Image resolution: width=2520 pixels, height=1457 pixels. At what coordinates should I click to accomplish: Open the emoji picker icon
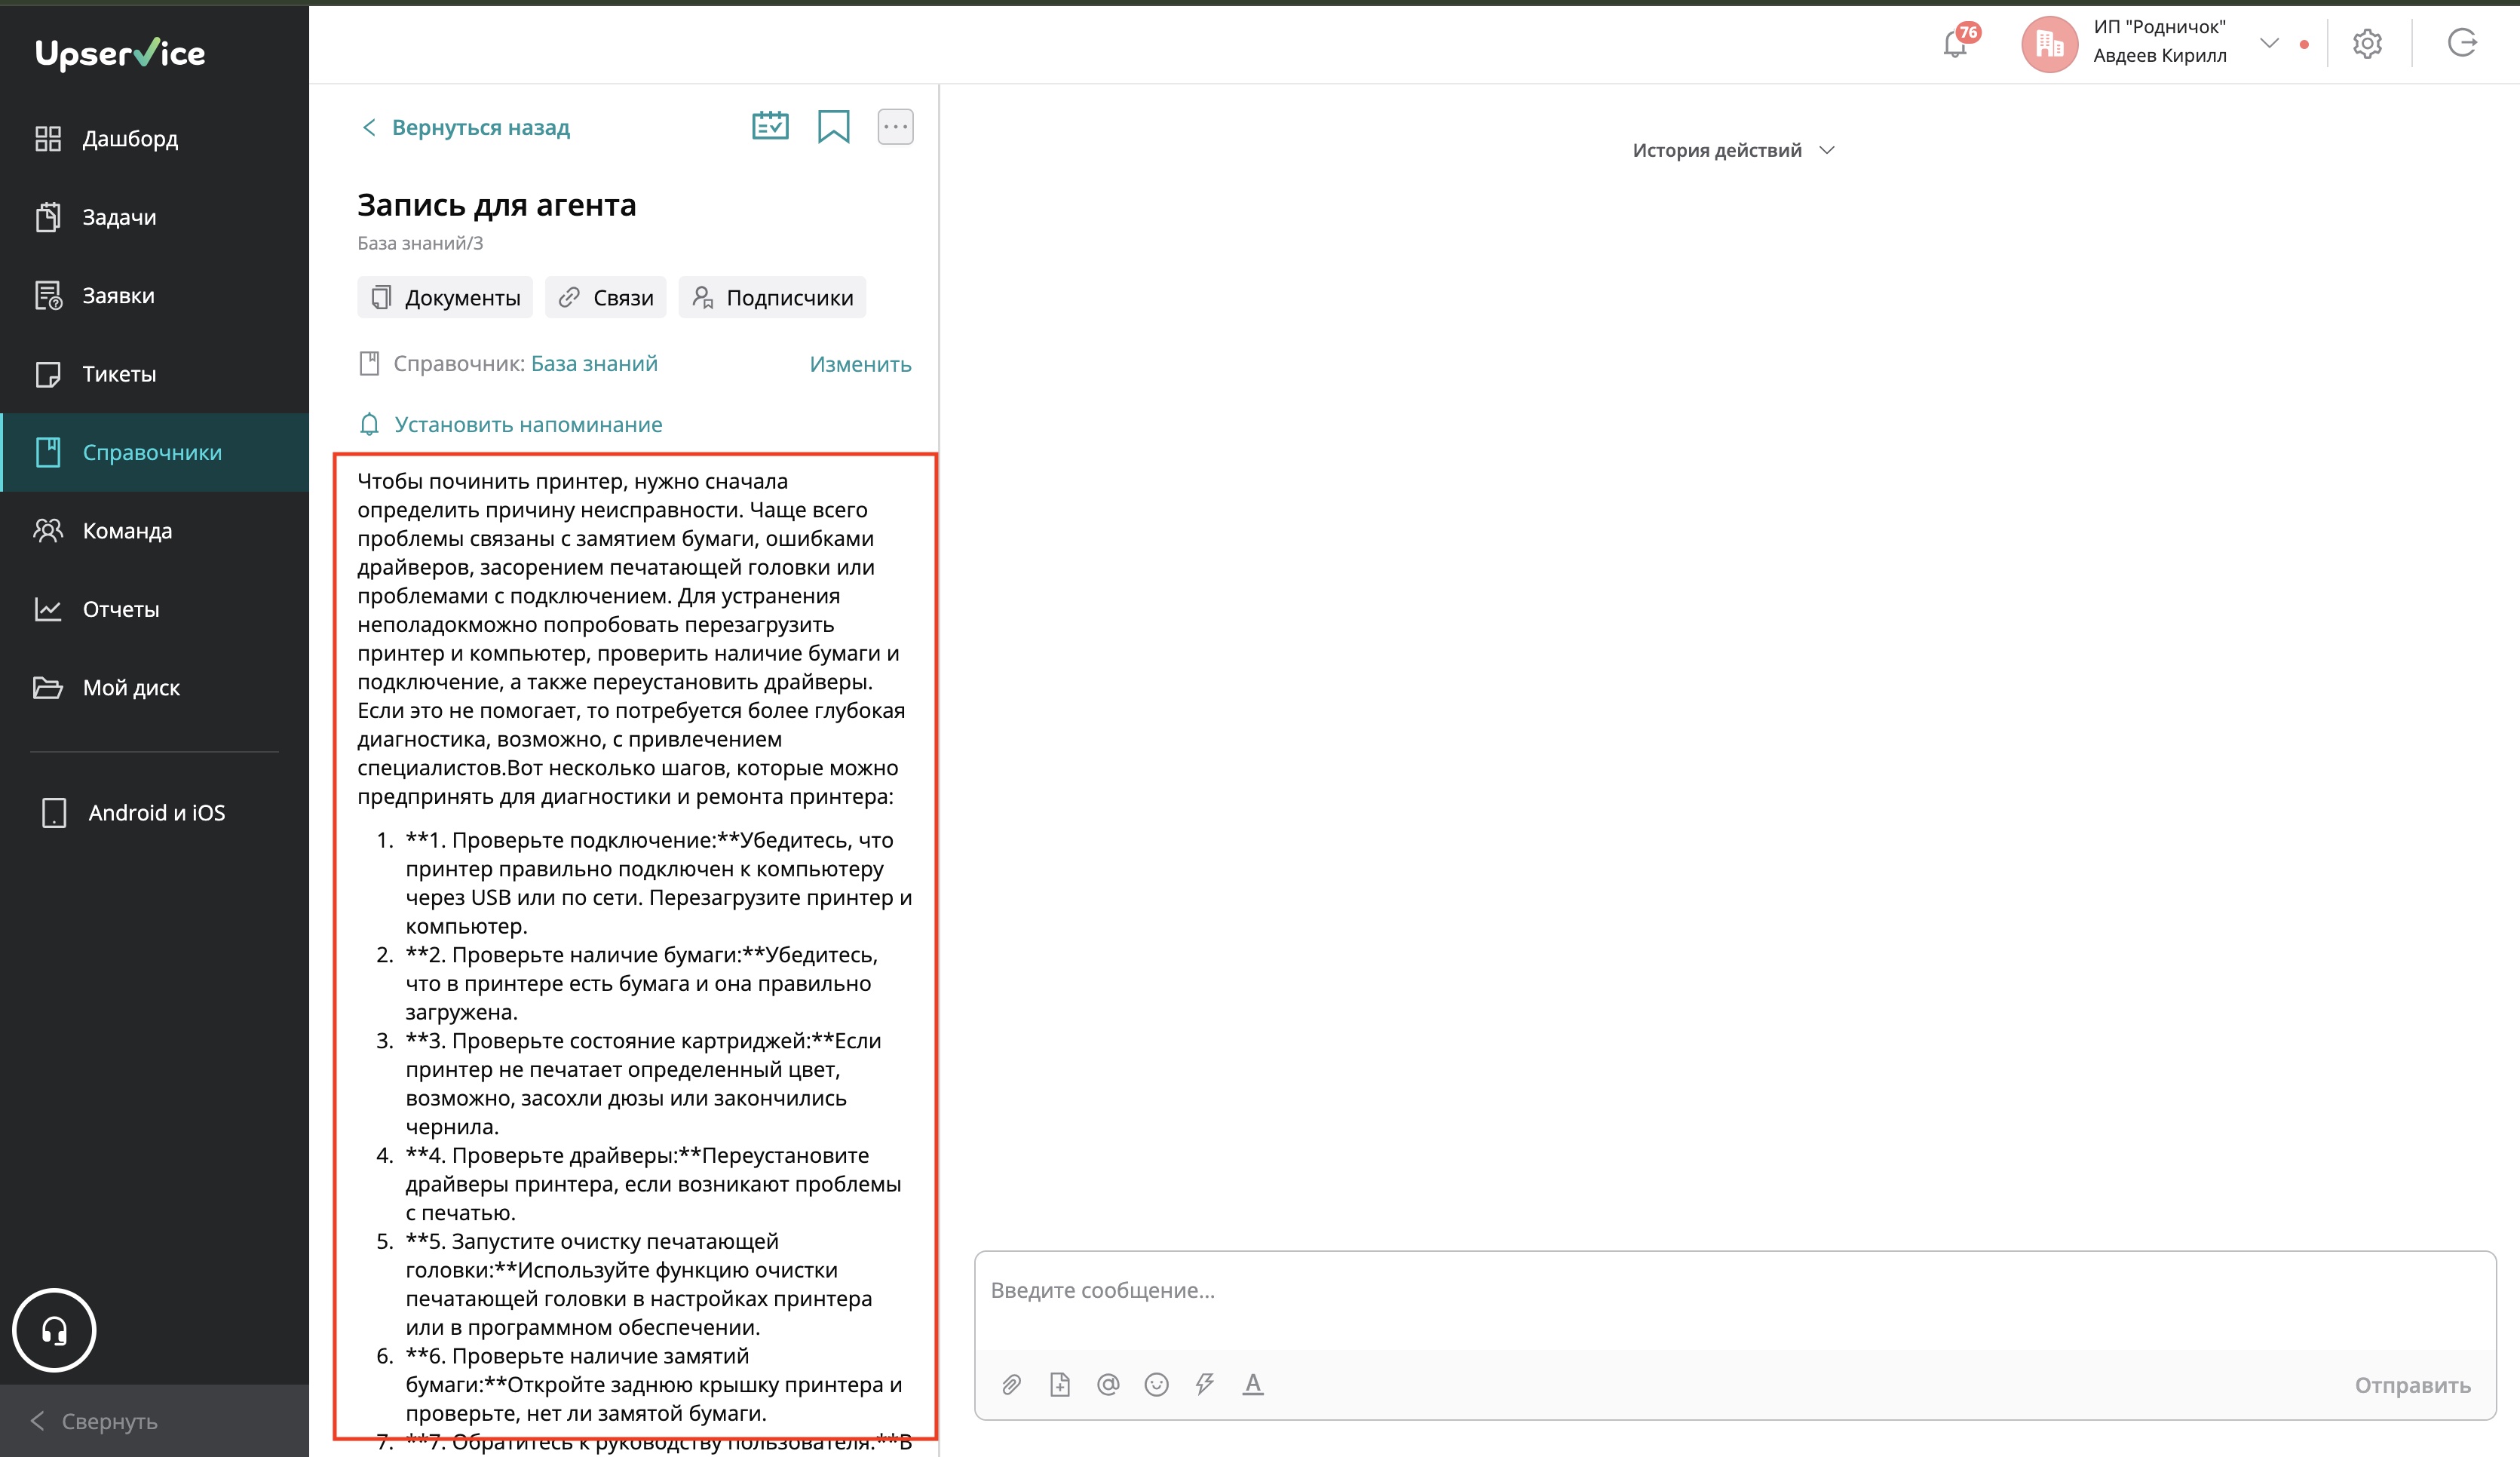1156,1384
